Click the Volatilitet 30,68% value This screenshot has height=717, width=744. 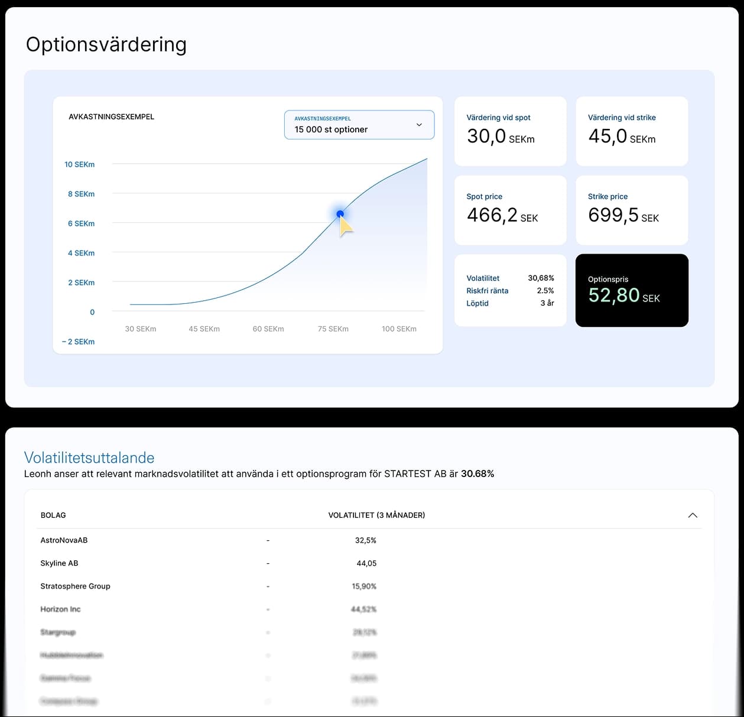[x=541, y=278]
